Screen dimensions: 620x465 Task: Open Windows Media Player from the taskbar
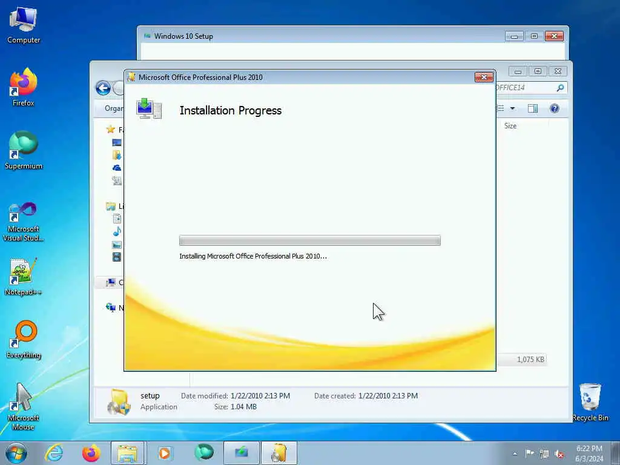[165, 453]
